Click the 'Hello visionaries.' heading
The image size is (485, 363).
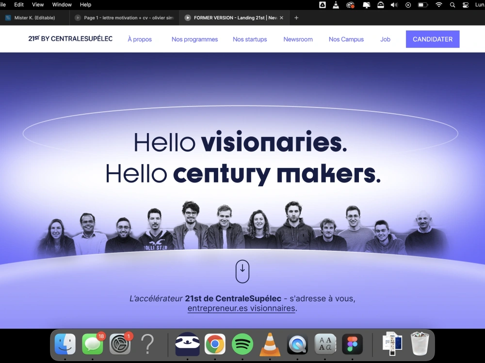tap(241, 142)
